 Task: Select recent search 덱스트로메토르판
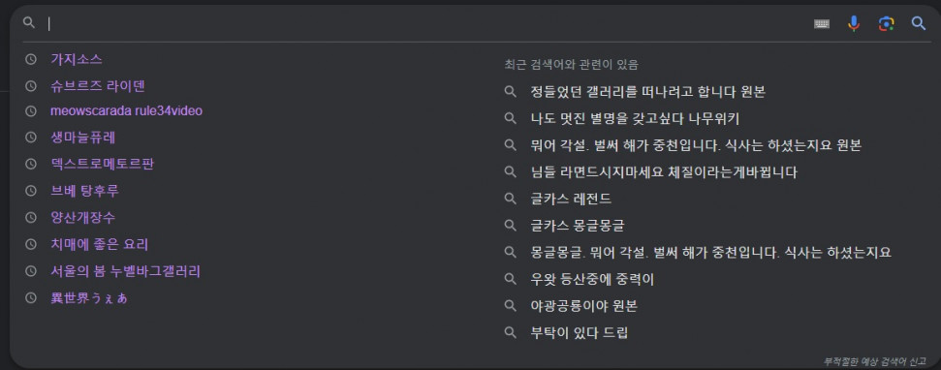click(103, 164)
